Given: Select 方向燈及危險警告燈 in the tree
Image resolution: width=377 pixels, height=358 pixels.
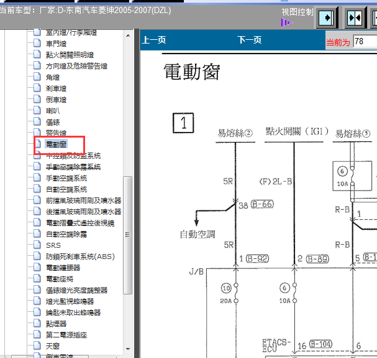Looking at the screenshot, I should tap(76, 66).
